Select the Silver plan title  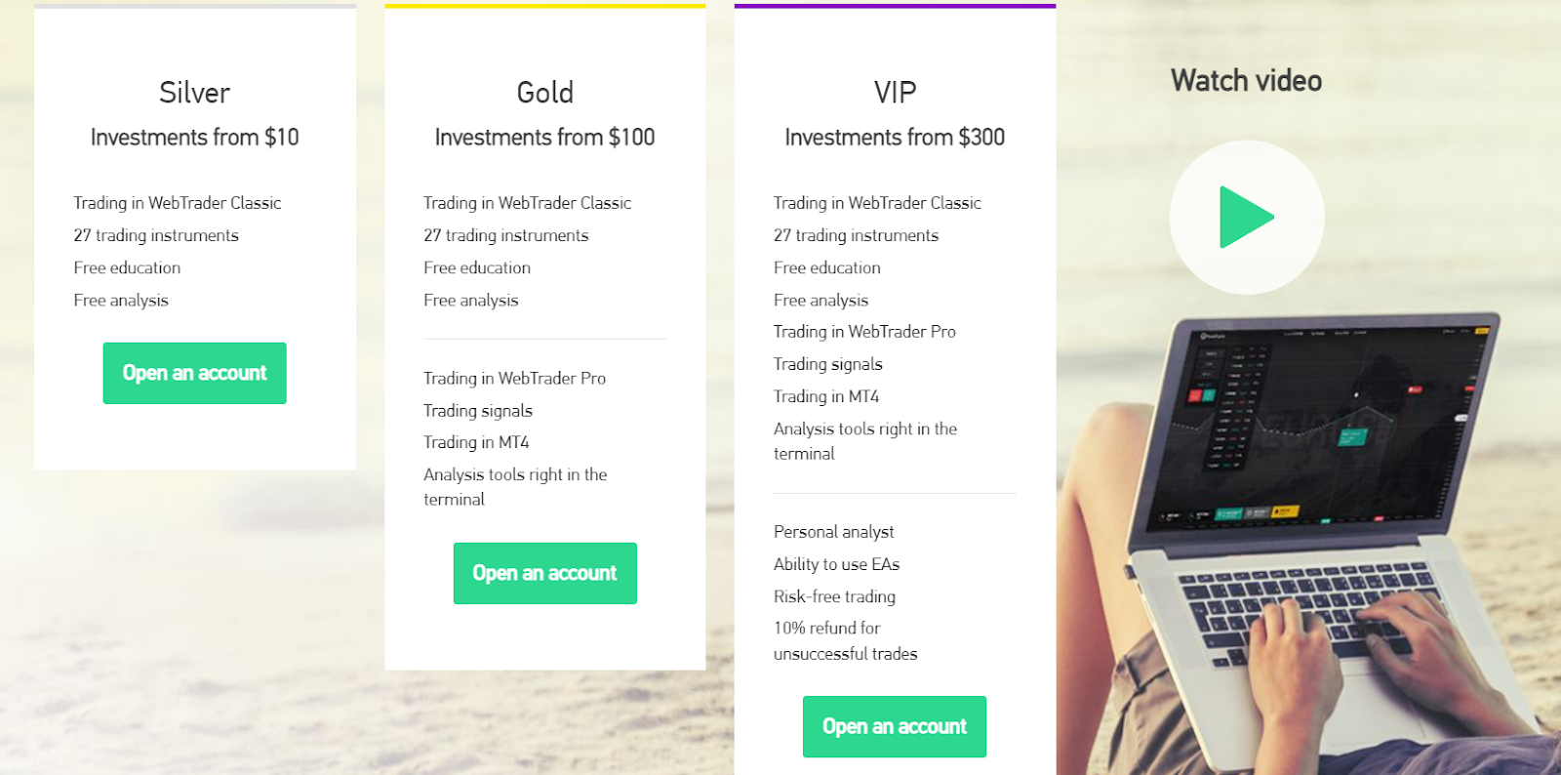[x=195, y=93]
